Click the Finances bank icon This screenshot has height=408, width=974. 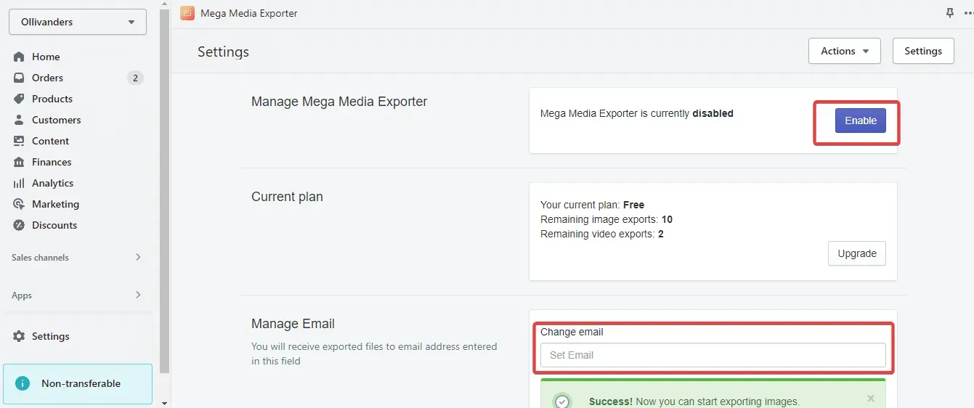click(x=20, y=162)
